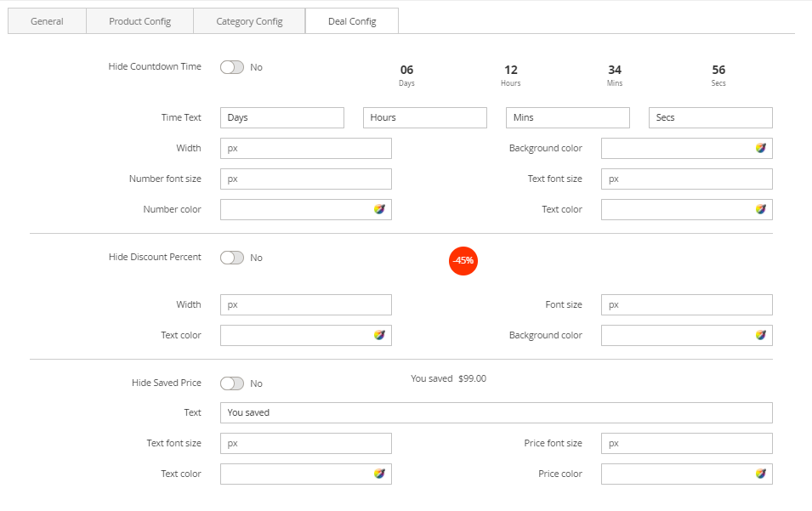Toggle Hide Countdown Time switch
This screenshot has width=812, height=511.
(x=232, y=67)
